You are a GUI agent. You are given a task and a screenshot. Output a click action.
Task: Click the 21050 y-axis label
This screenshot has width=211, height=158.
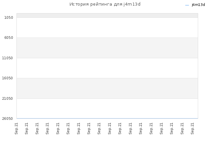pos(7,98)
